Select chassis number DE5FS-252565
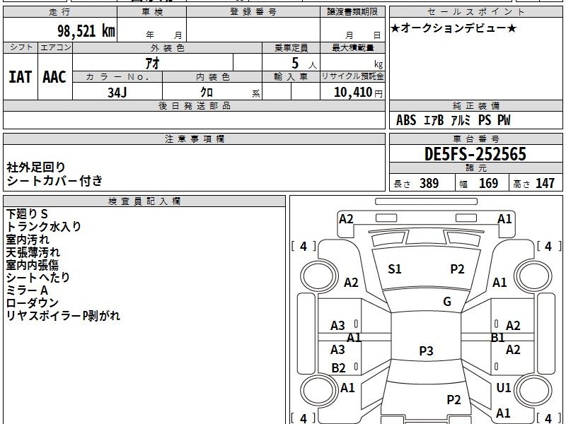566x424 pixels. click(475, 154)
